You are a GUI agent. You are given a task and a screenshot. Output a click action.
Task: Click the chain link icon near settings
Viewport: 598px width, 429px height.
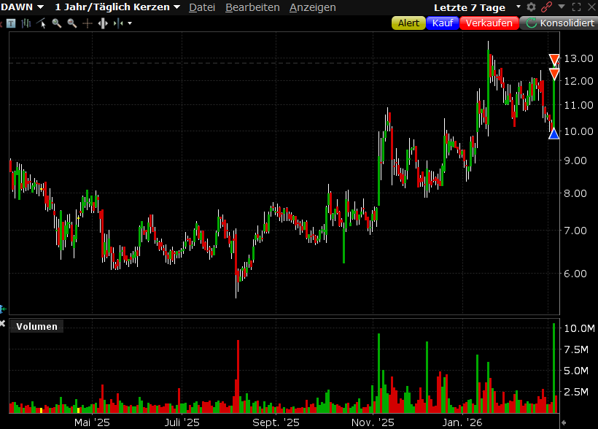click(x=545, y=7)
